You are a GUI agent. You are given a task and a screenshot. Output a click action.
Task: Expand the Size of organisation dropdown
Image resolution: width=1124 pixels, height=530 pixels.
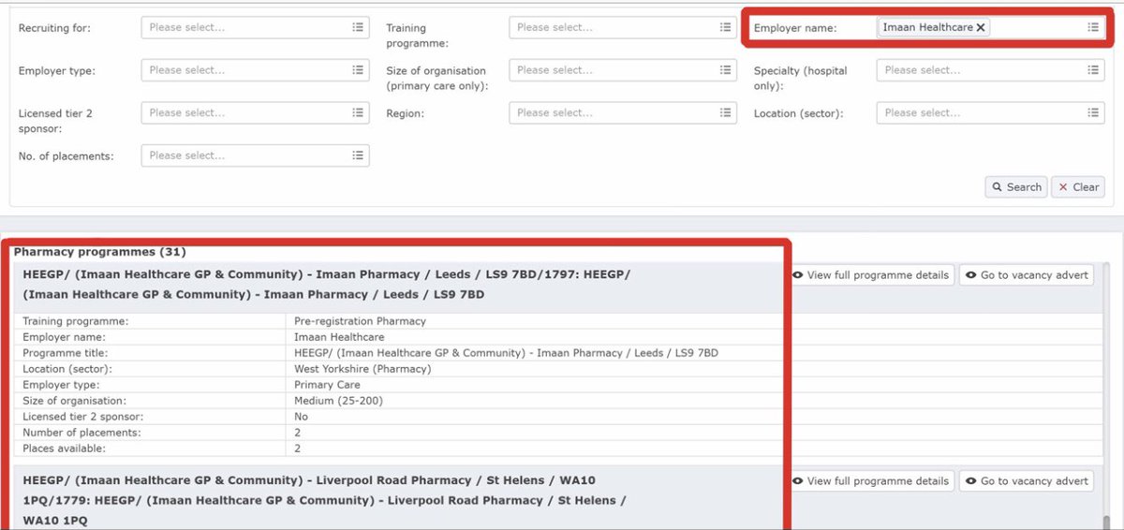click(x=623, y=70)
